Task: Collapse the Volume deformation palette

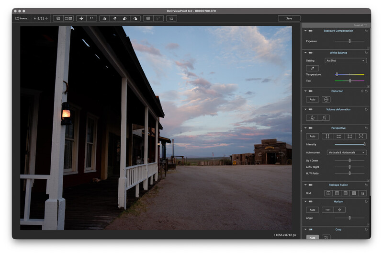Action: point(305,109)
